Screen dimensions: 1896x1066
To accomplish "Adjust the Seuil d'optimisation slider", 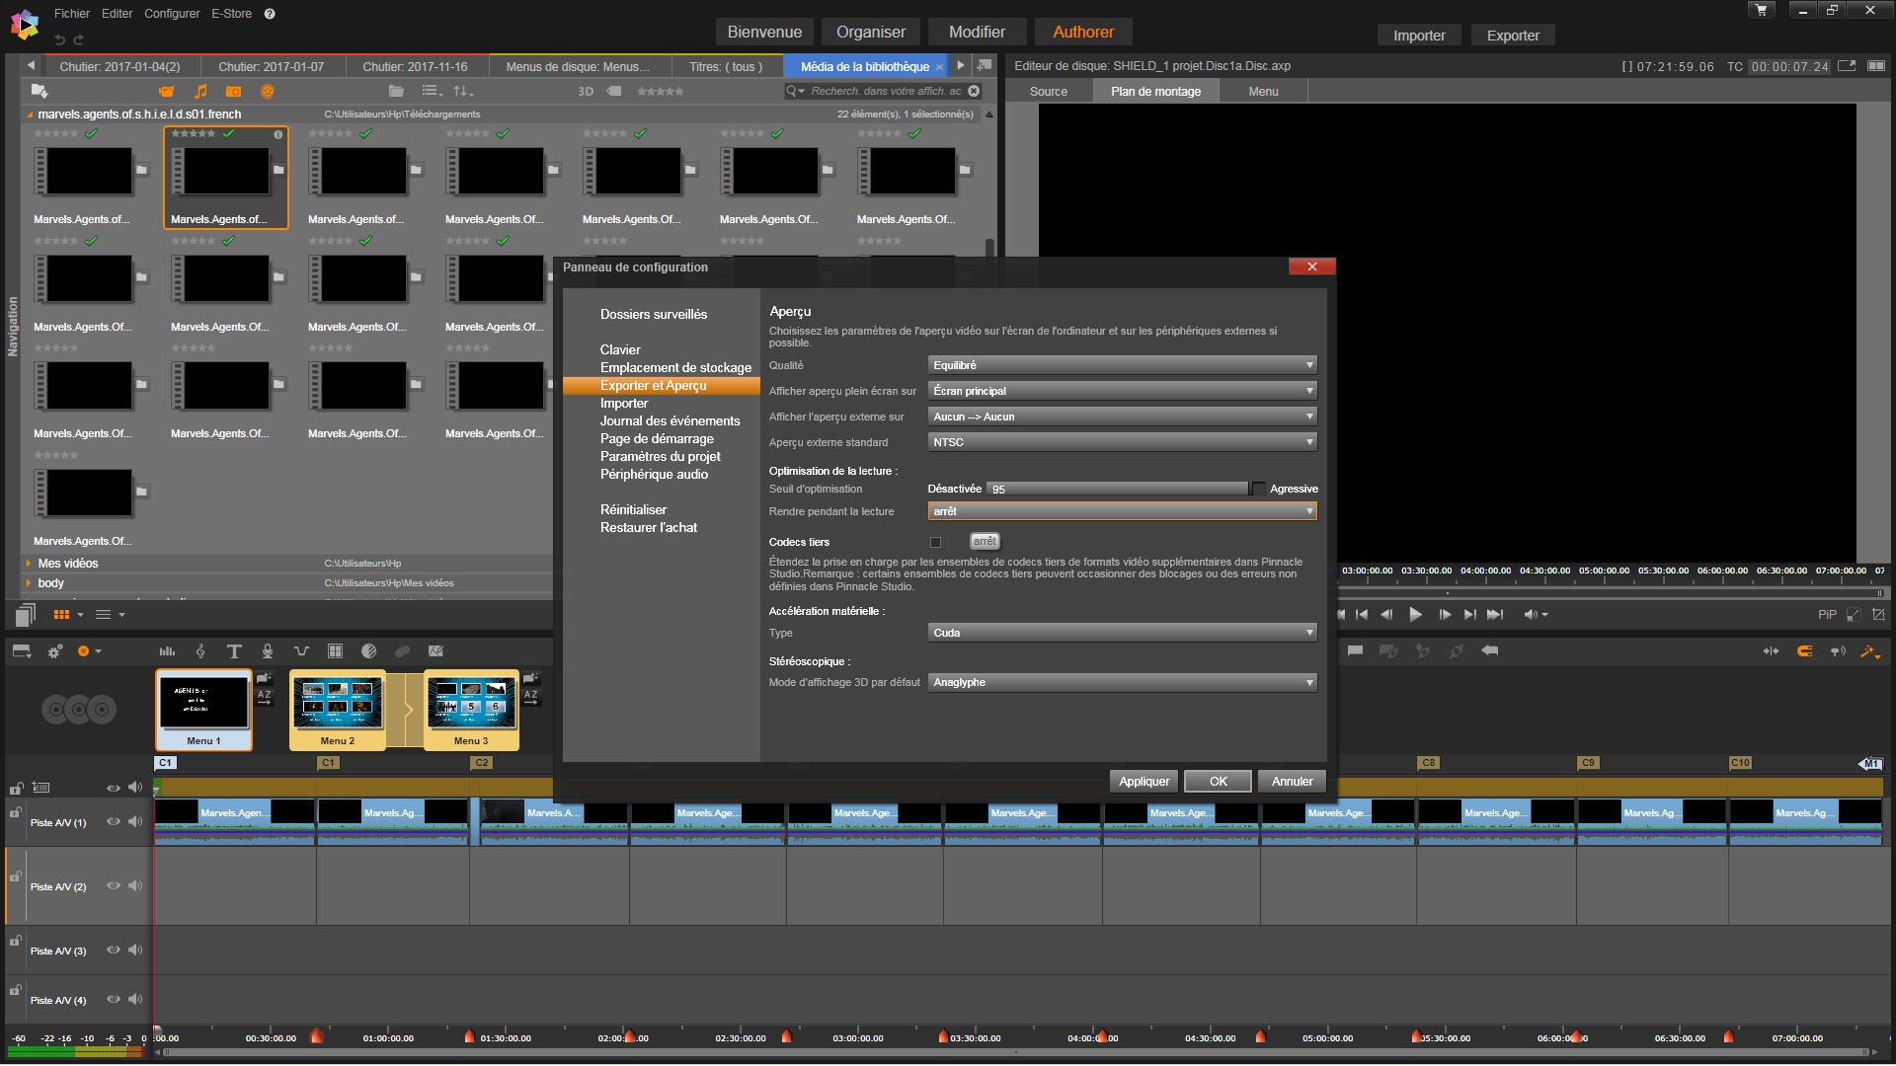I will pos(1116,490).
